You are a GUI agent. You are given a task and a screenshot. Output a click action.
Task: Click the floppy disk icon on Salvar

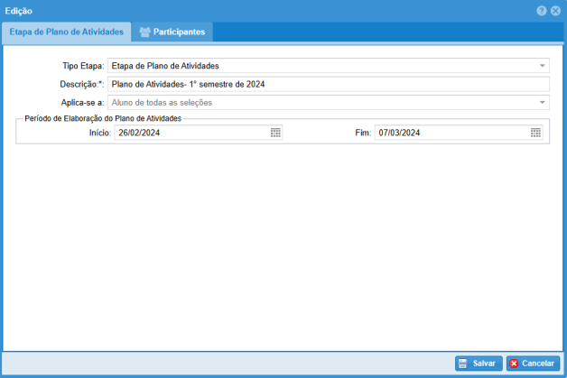(x=462, y=364)
